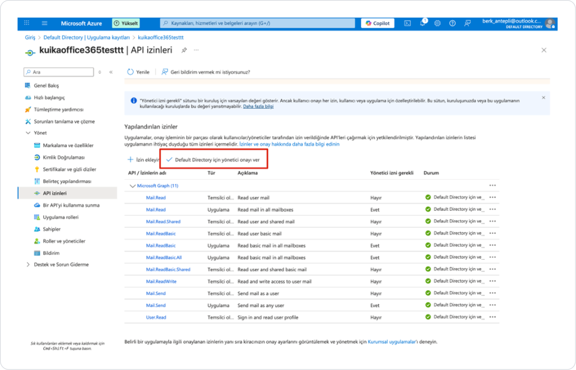The image size is (576, 370).
Task: Open ellipsis menu for Mail.ReadBasic.All row
Action: (x=493, y=257)
